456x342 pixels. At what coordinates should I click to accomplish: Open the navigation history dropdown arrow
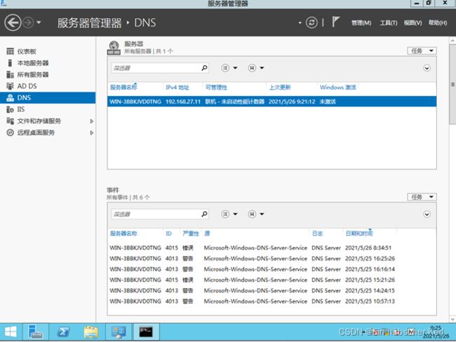(x=39, y=22)
